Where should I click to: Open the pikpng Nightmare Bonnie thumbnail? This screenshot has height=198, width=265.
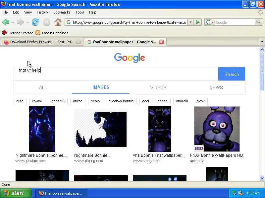[x=101, y=129]
